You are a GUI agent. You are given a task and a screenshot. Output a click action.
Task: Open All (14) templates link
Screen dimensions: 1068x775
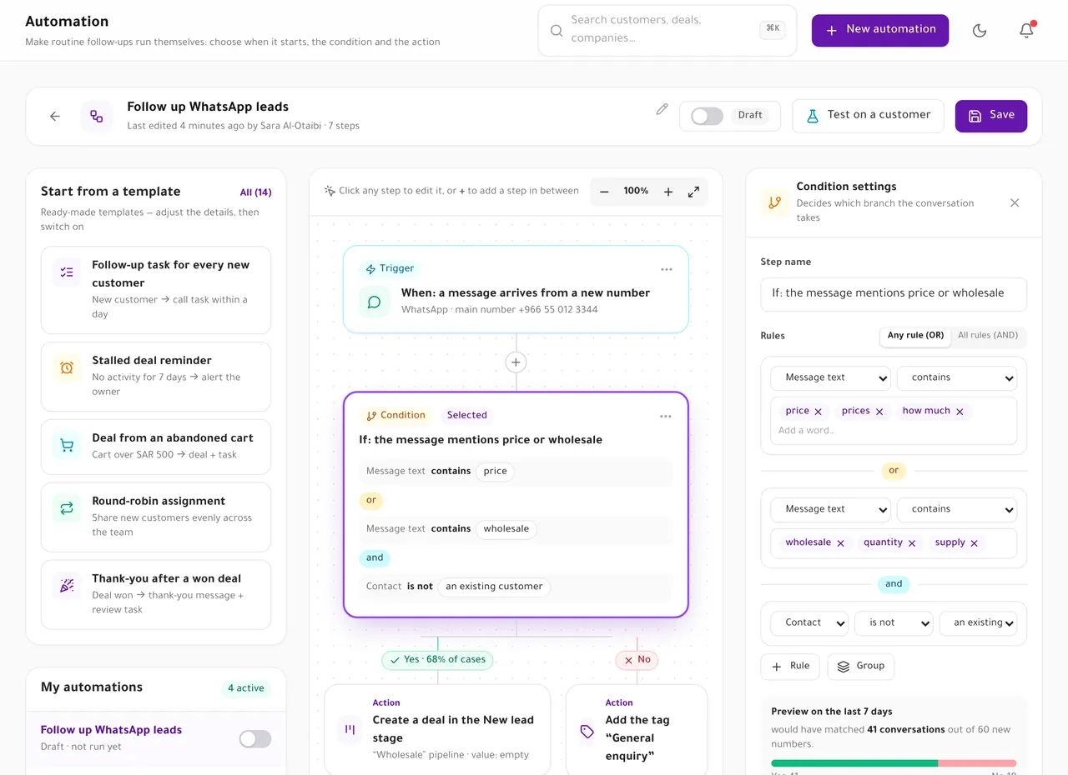click(255, 192)
